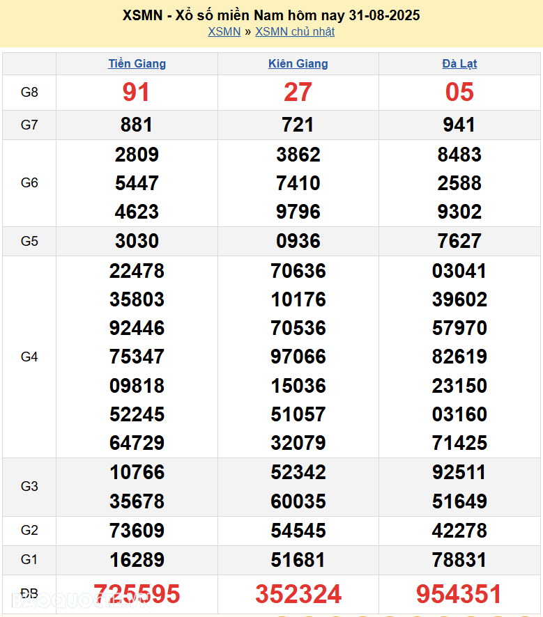Screen dimensions: 543x617
Task: Click Đà Lạt G5 number 7627
Action: click(x=459, y=241)
